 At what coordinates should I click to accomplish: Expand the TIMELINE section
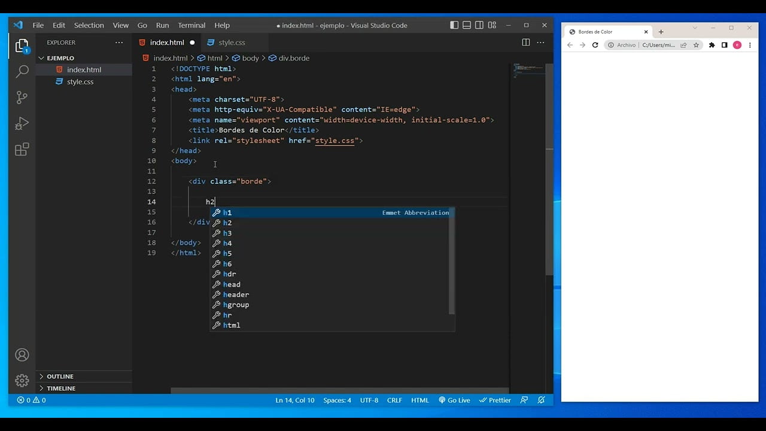[60, 388]
